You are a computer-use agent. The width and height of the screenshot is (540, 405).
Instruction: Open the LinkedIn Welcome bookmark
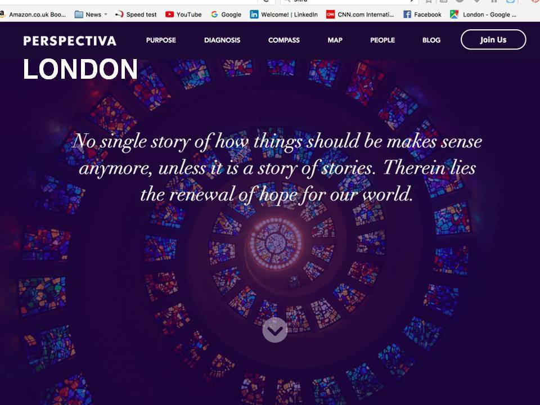284,15
